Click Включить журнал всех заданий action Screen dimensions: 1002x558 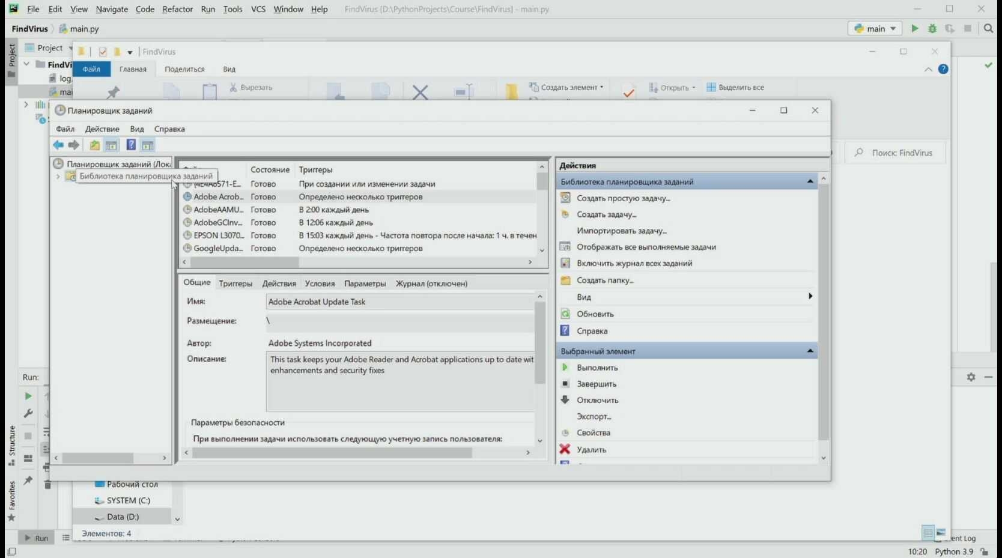[x=634, y=263]
